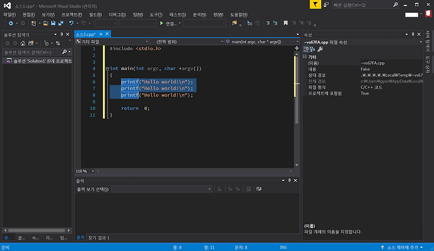Screen dimensions: 434x251
Task: Select the Alphabetical sort icon in Properties
Action: [312, 49]
